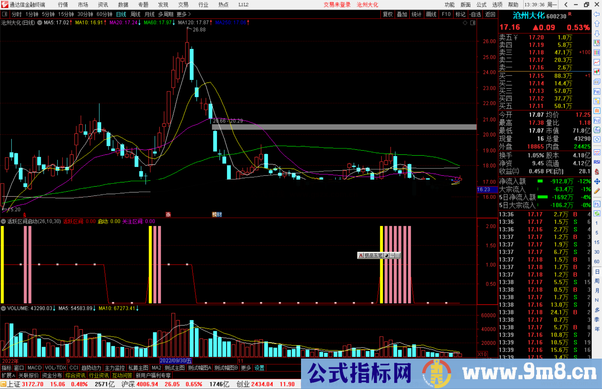
Task: Open the formula f(x) sidebar icon
Action: pos(597,130)
